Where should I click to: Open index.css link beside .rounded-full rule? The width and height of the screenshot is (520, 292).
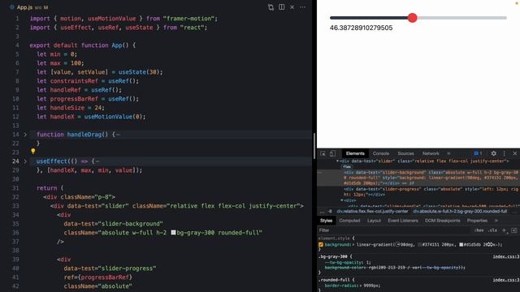pyautogui.click(x=506, y=280)
